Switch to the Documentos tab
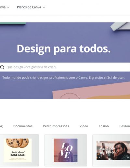 [23, 126]
